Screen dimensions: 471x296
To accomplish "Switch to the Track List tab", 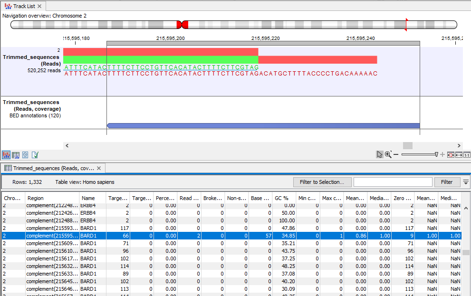I will [21, 6].
